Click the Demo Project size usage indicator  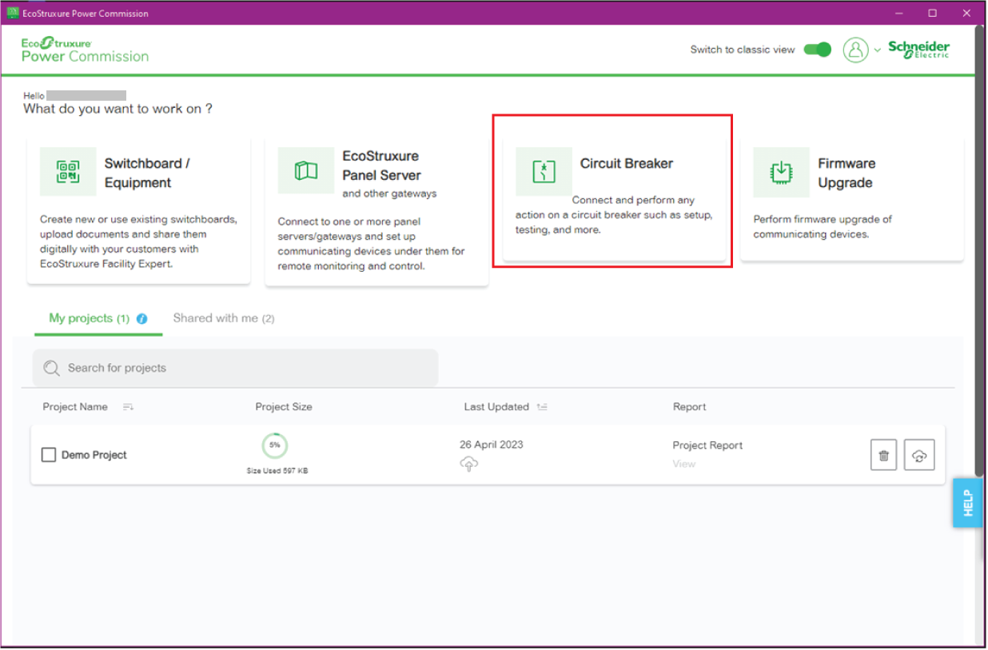[275, 445]
